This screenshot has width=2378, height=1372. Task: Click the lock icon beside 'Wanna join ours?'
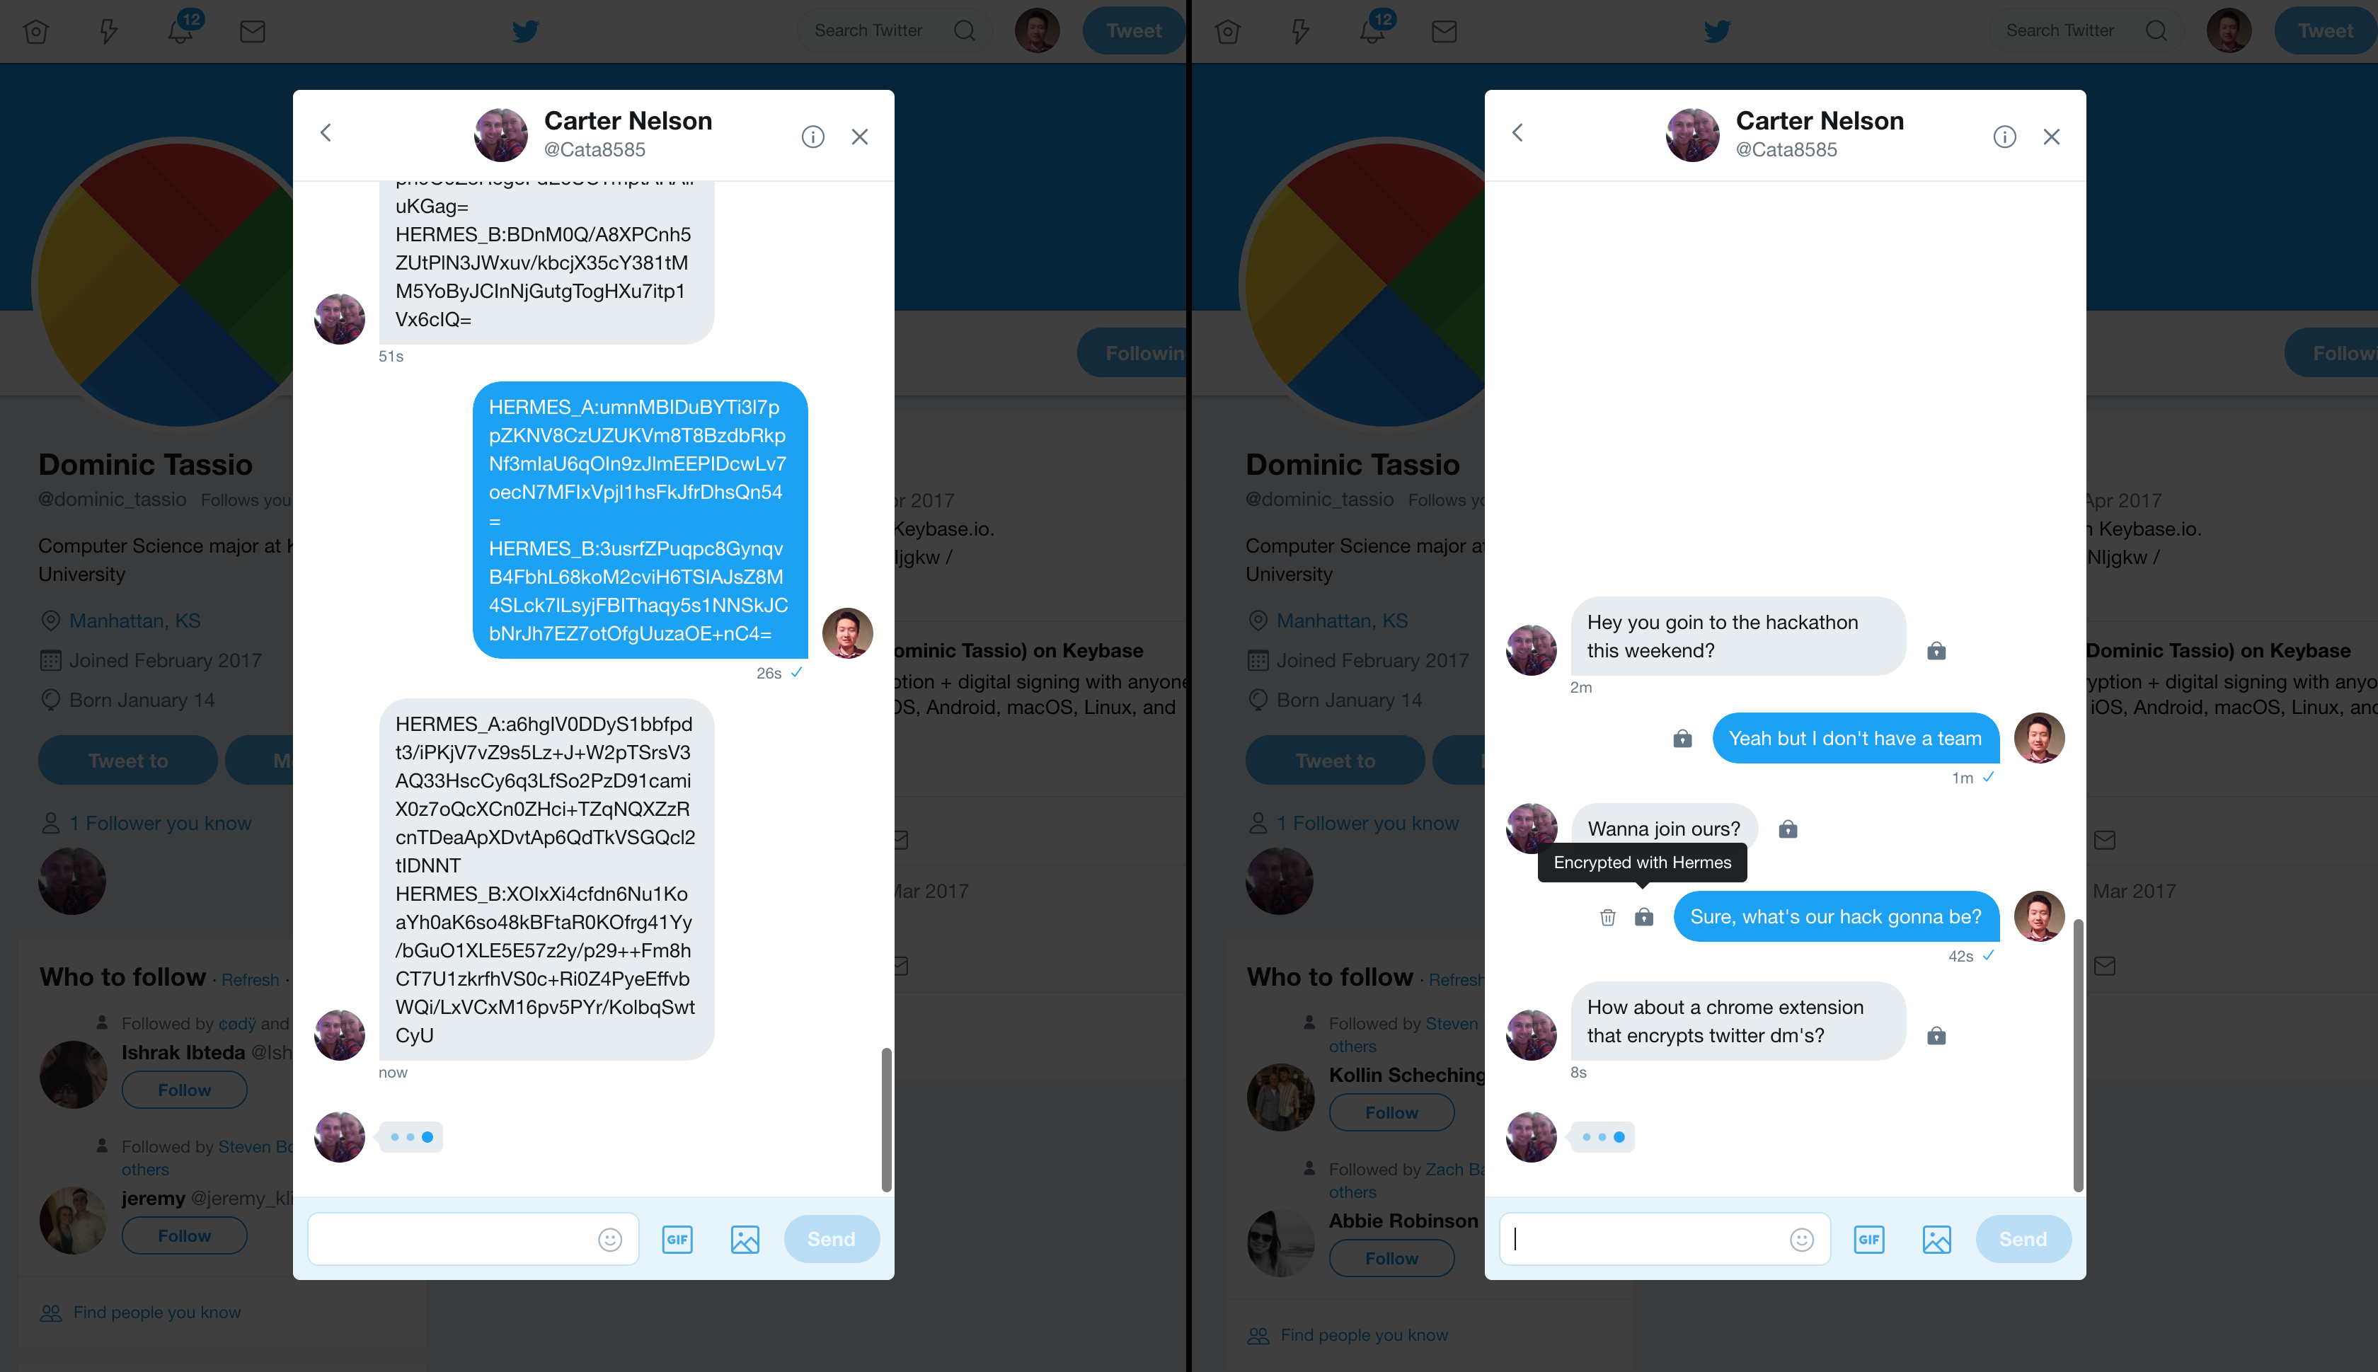click(x=1788, y=829)
